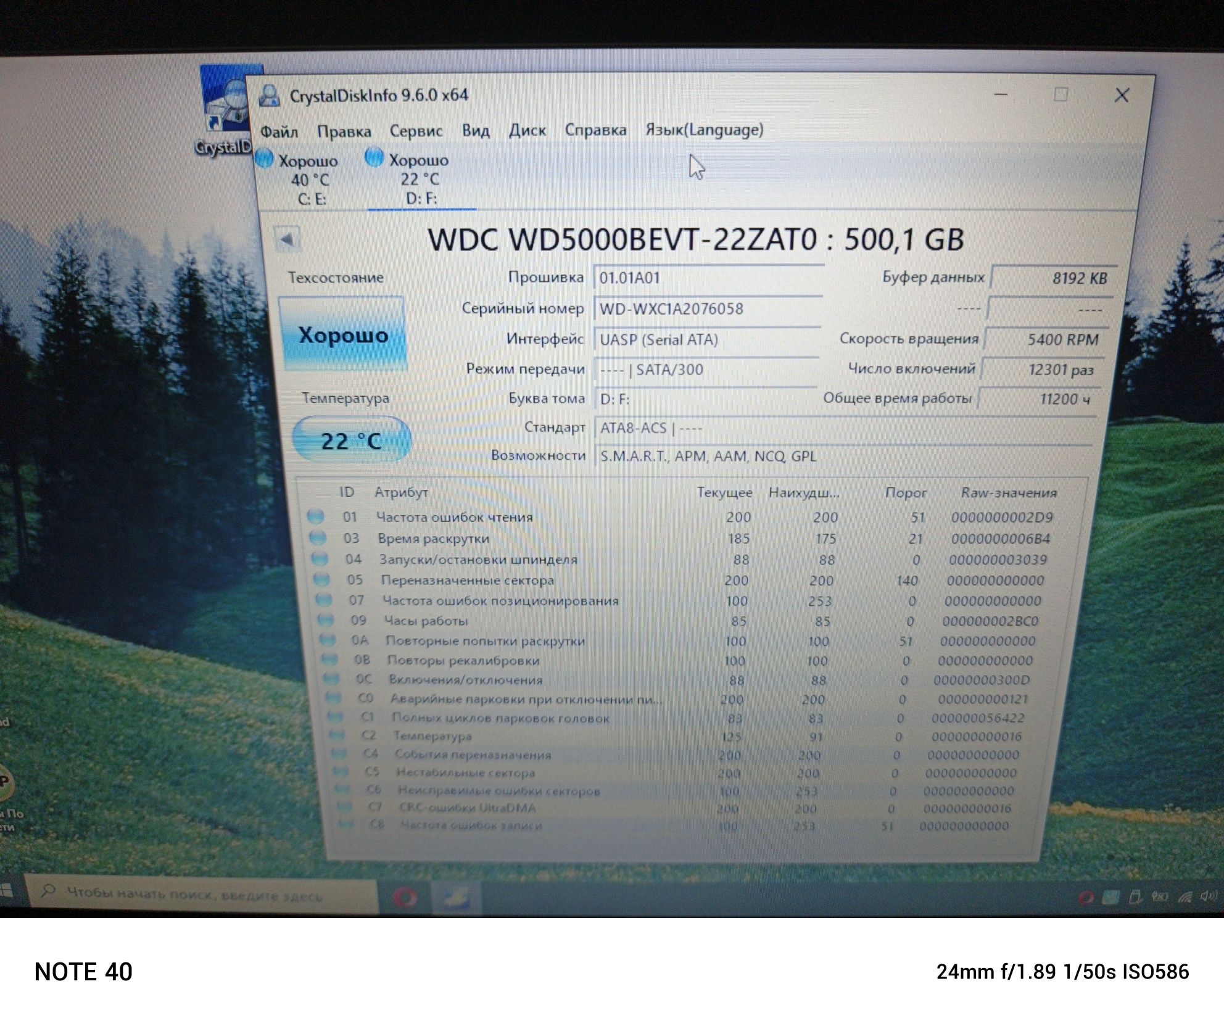The width and height of the screenshot is (1224, 1026).
Task: Click status icon of attribute C0 row
Action: tap(334, 698)
